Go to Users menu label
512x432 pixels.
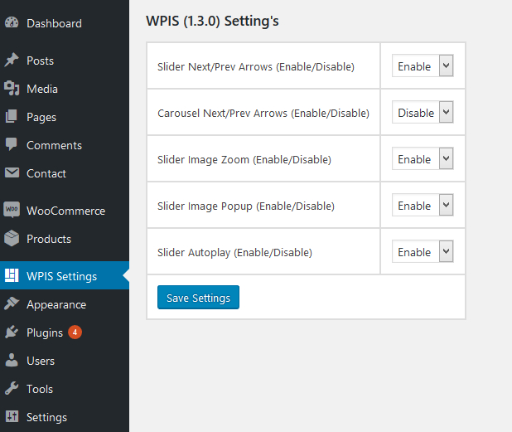click(x=41, y=361)
